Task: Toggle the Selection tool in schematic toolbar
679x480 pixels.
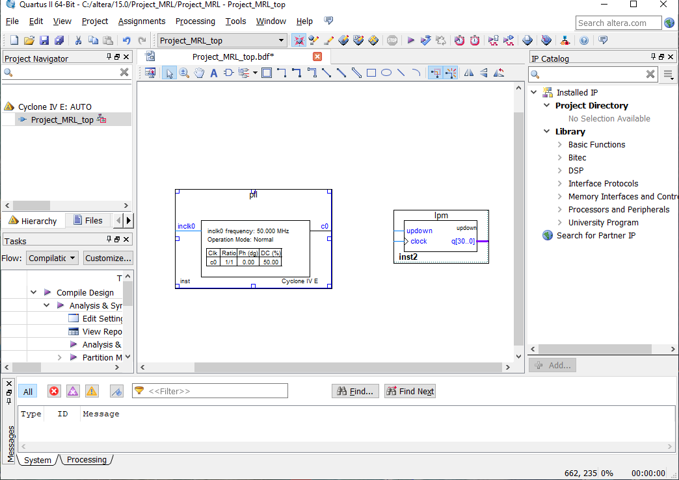Action: point(169,73)
